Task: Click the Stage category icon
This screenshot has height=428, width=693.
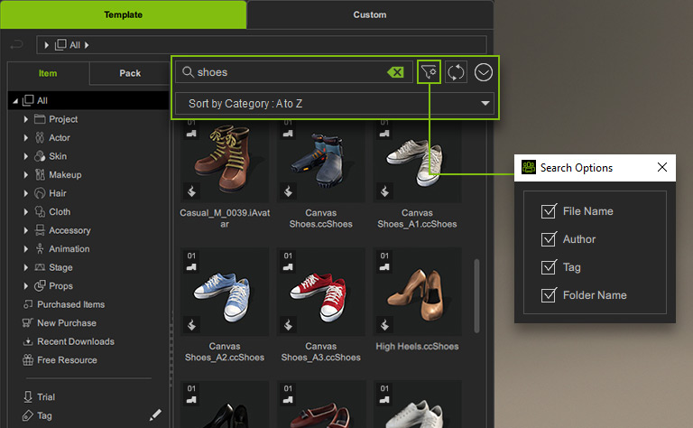Action: tap(40, 267)
